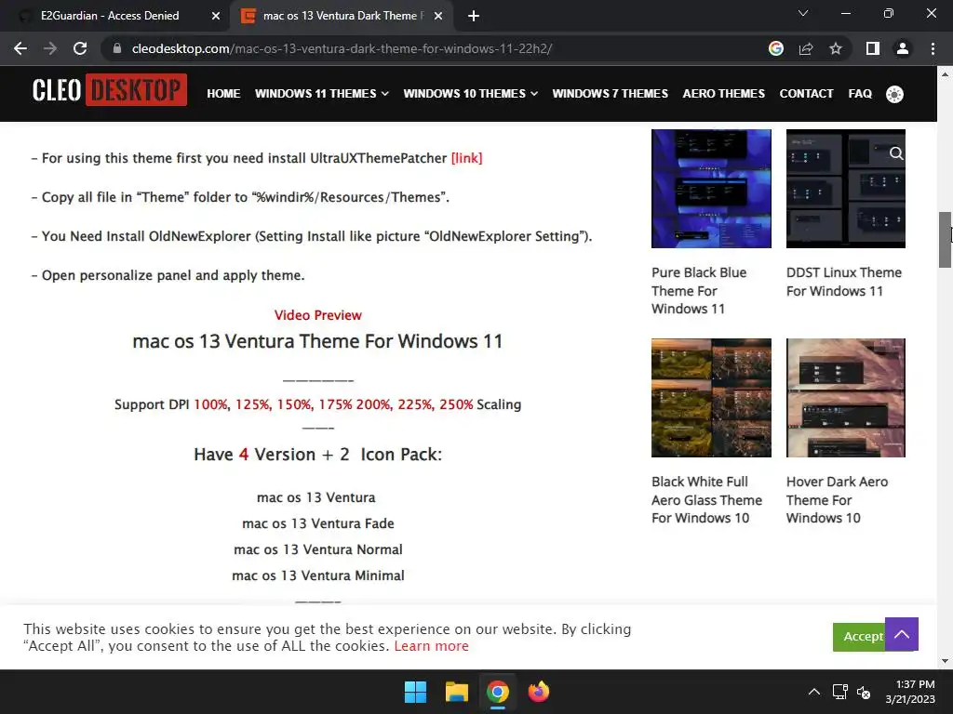The height and width of the screenshot is (714, 953).
Task: Show hidden system tray icons
Action: pyautogui.click(x=814, y=692)
